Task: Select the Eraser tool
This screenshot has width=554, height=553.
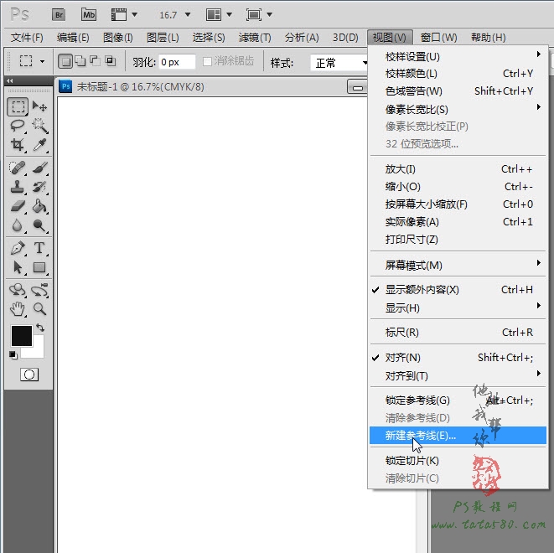Action: pyautogui.click(x=18, y=206)
